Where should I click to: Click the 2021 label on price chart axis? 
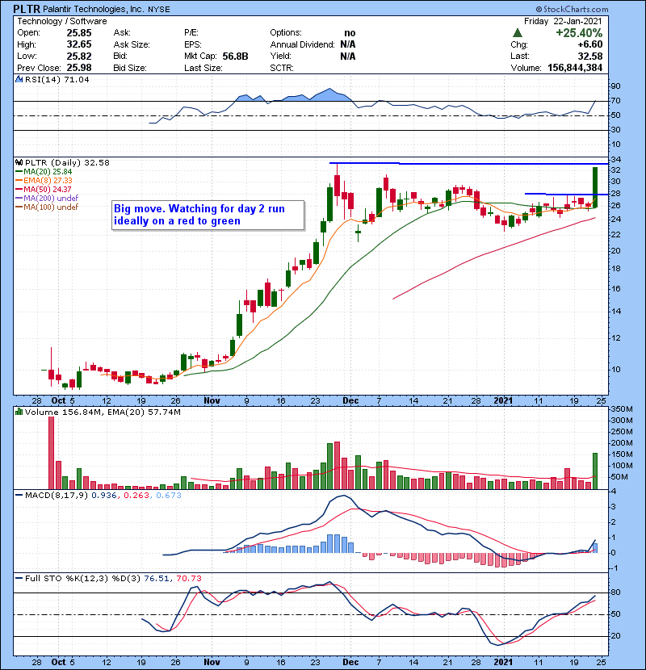(x=503, y=401)
